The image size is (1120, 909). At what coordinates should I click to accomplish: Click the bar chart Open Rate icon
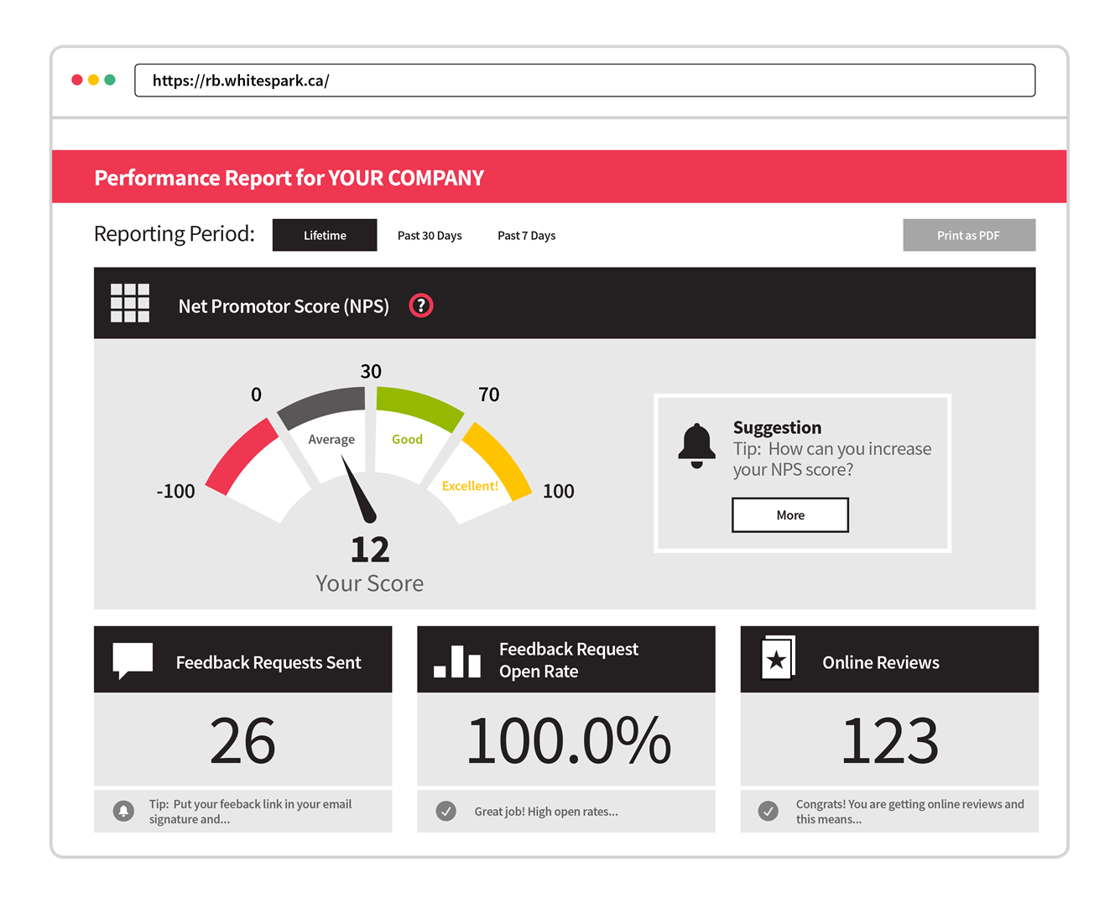[x=457, y=661]
